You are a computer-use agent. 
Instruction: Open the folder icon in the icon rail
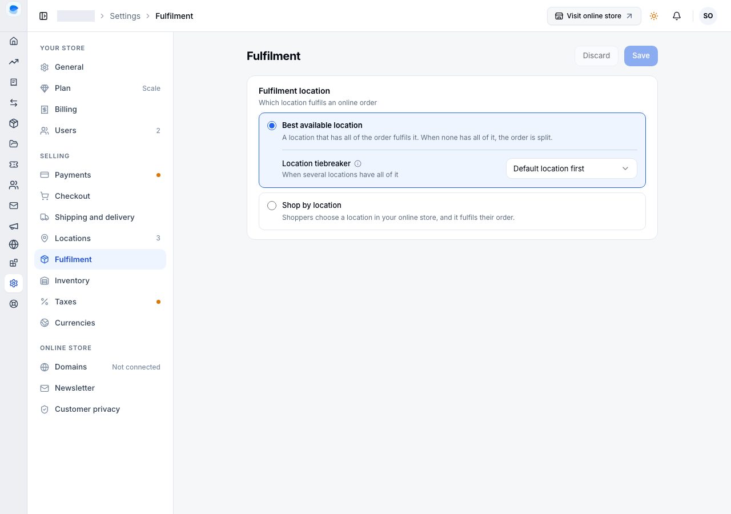point(14,144)
